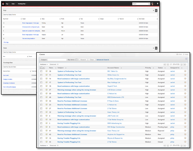Open the user avatar dropdown in the top bar
This screenshot has width=193, height=151.
pos(153,4)
